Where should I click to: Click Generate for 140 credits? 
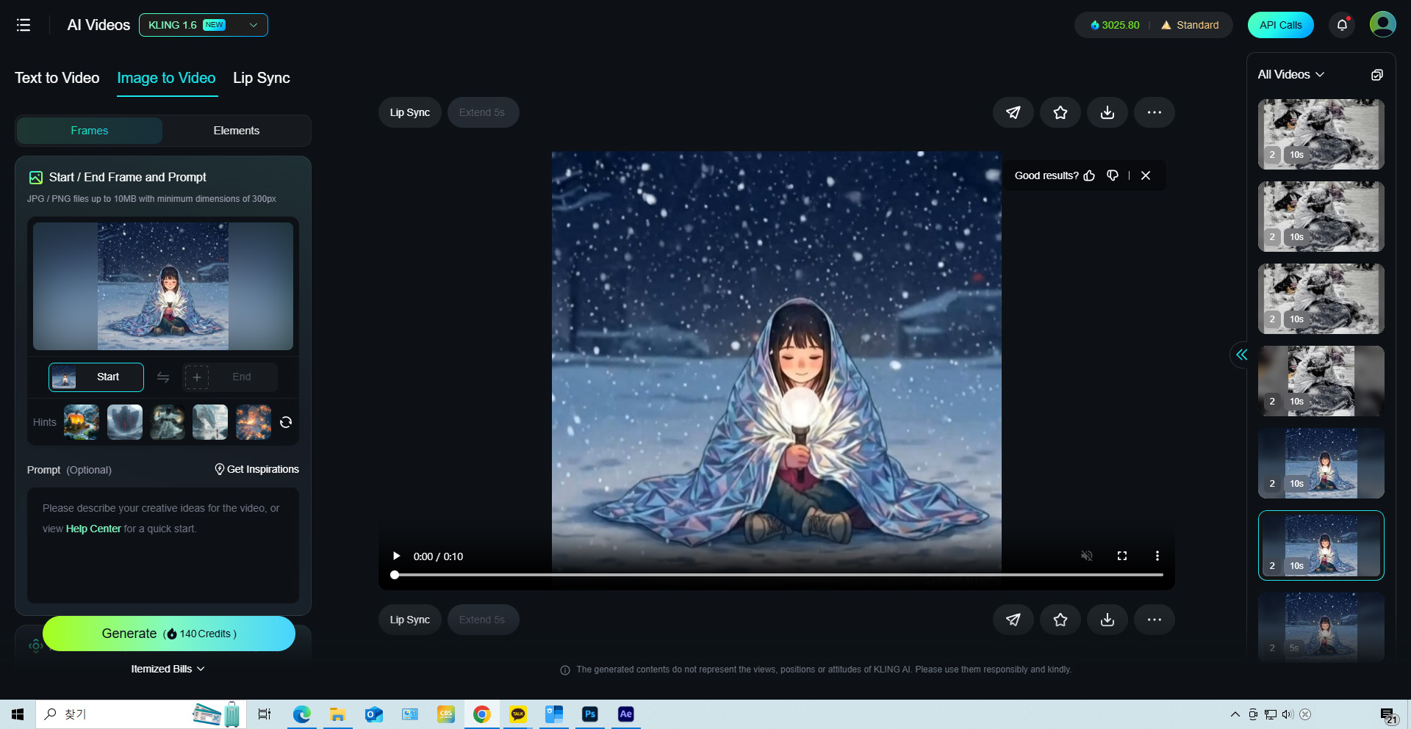(x=169, y=634)
